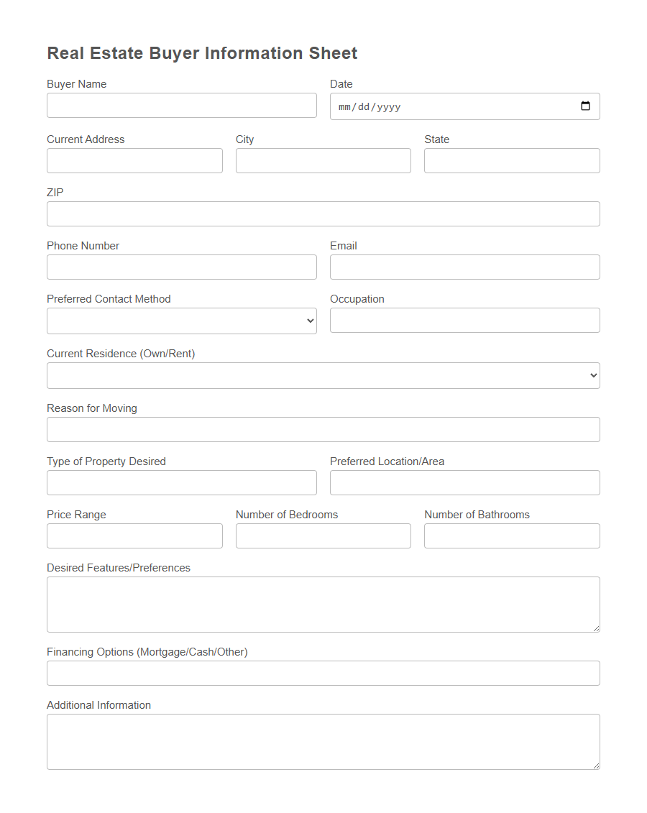Screen dimensions: 647x813
Task: Click the Number of Bedrooms field
Action: click(323, 536)
